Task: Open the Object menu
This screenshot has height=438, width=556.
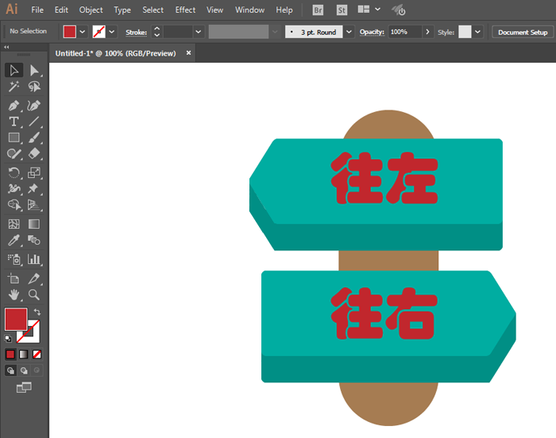Action: 91,10
